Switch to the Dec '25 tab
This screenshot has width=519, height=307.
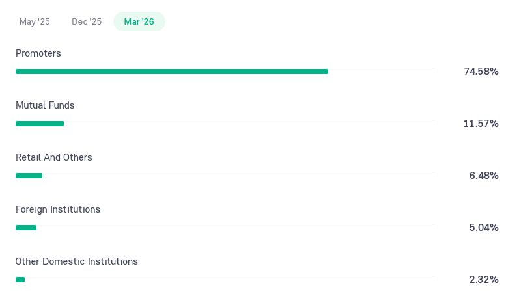(87, 22)
